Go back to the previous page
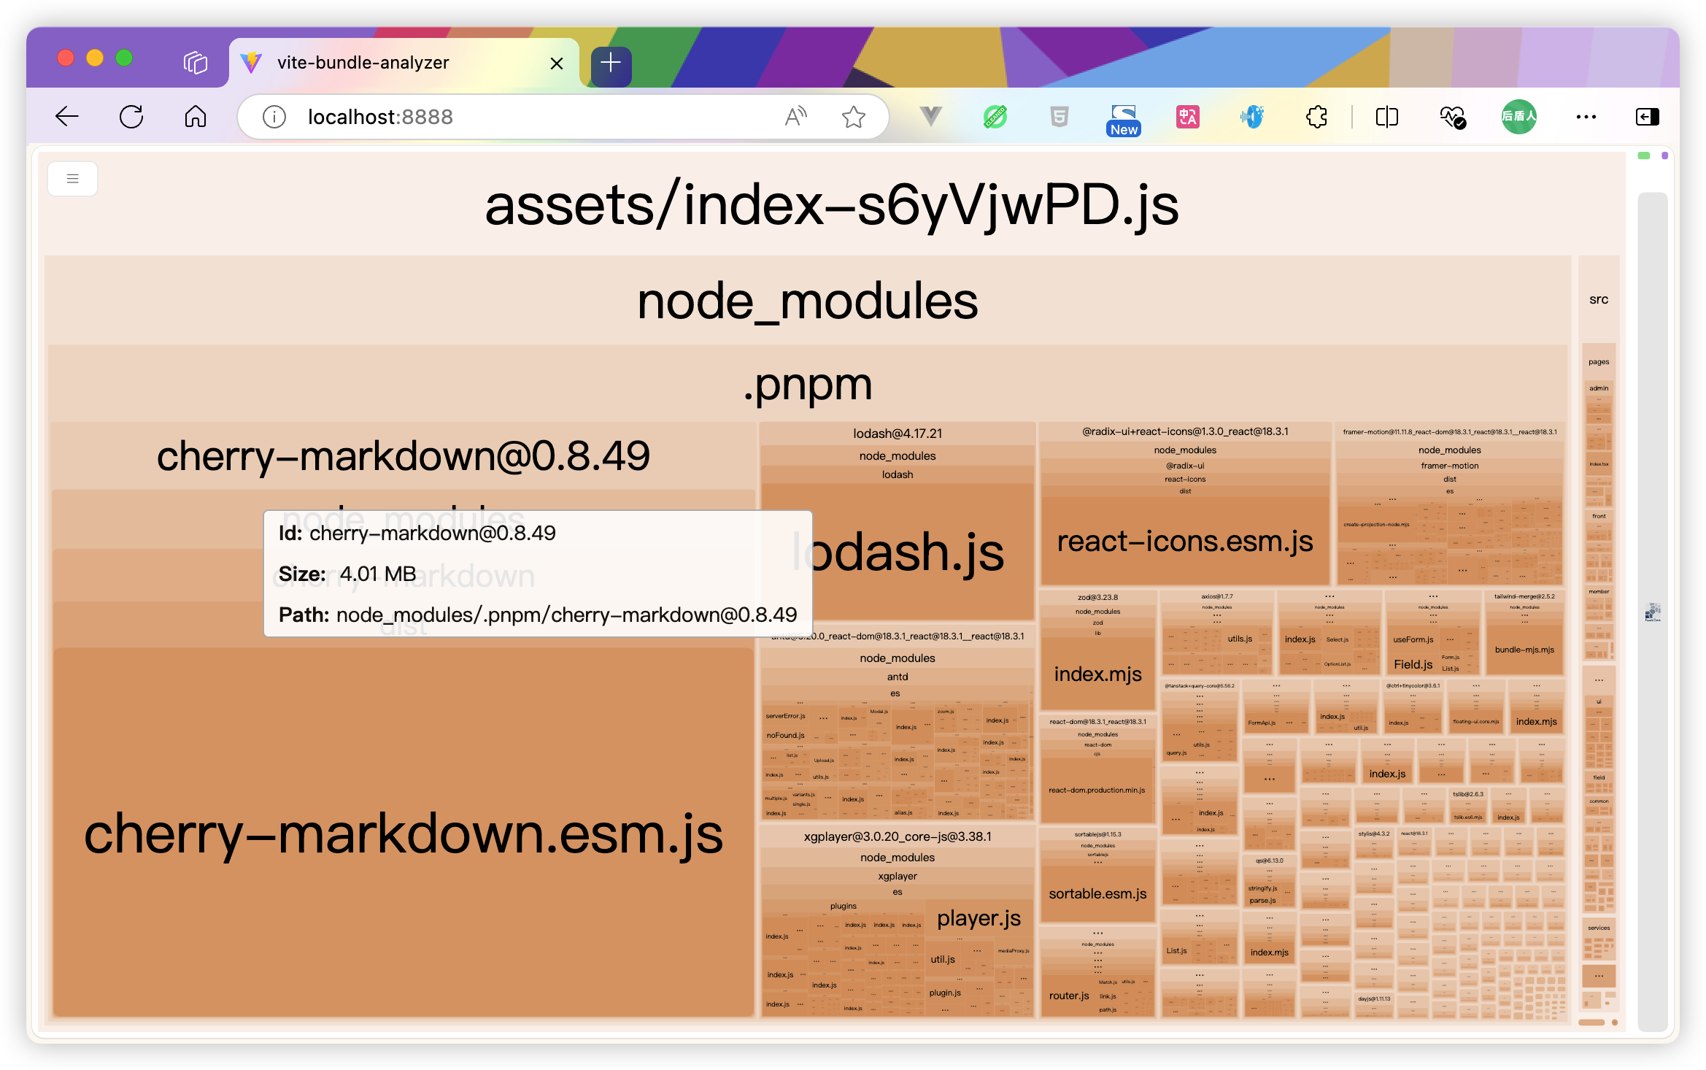 tap(67, 117)
